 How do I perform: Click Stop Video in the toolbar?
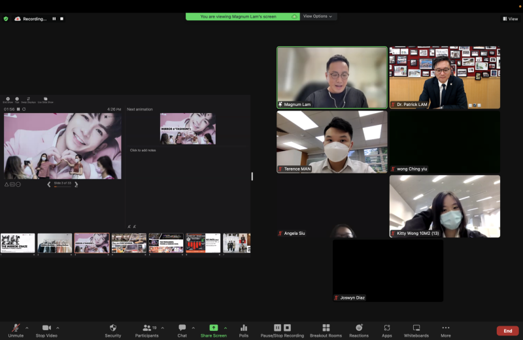point(46,331)
